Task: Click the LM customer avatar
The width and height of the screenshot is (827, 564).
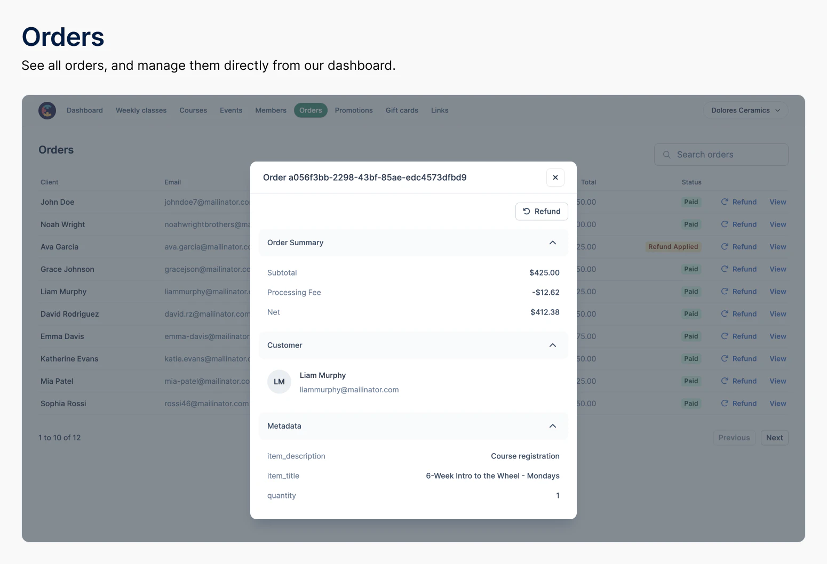Action: (279, 382)
